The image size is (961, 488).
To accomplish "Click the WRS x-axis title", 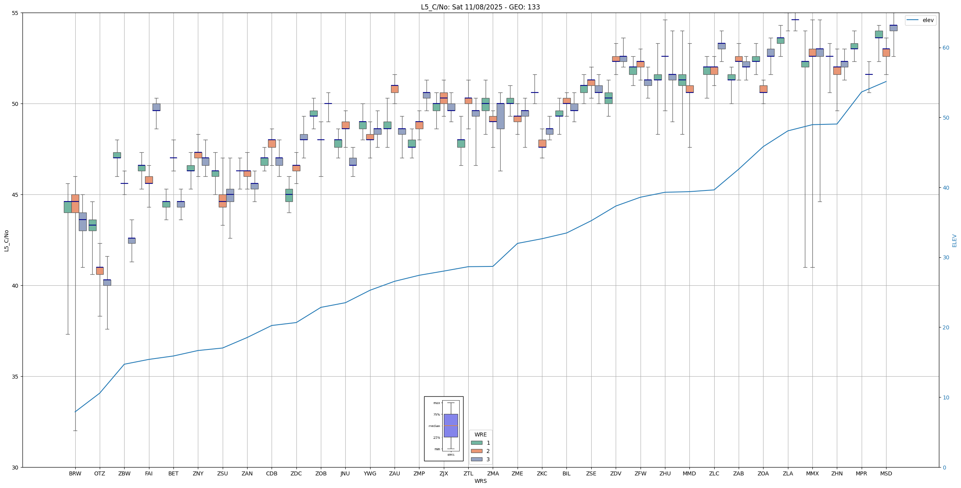I will click(480, 481).
